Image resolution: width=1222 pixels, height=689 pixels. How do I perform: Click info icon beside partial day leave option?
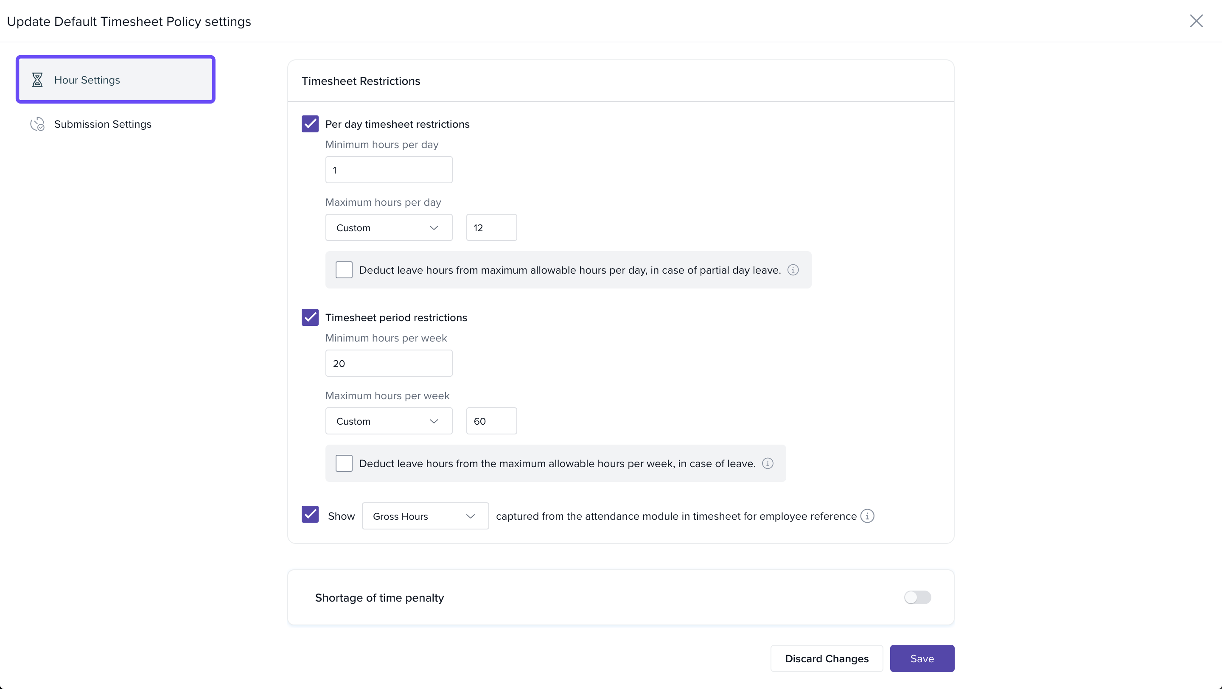pos(793,270)
